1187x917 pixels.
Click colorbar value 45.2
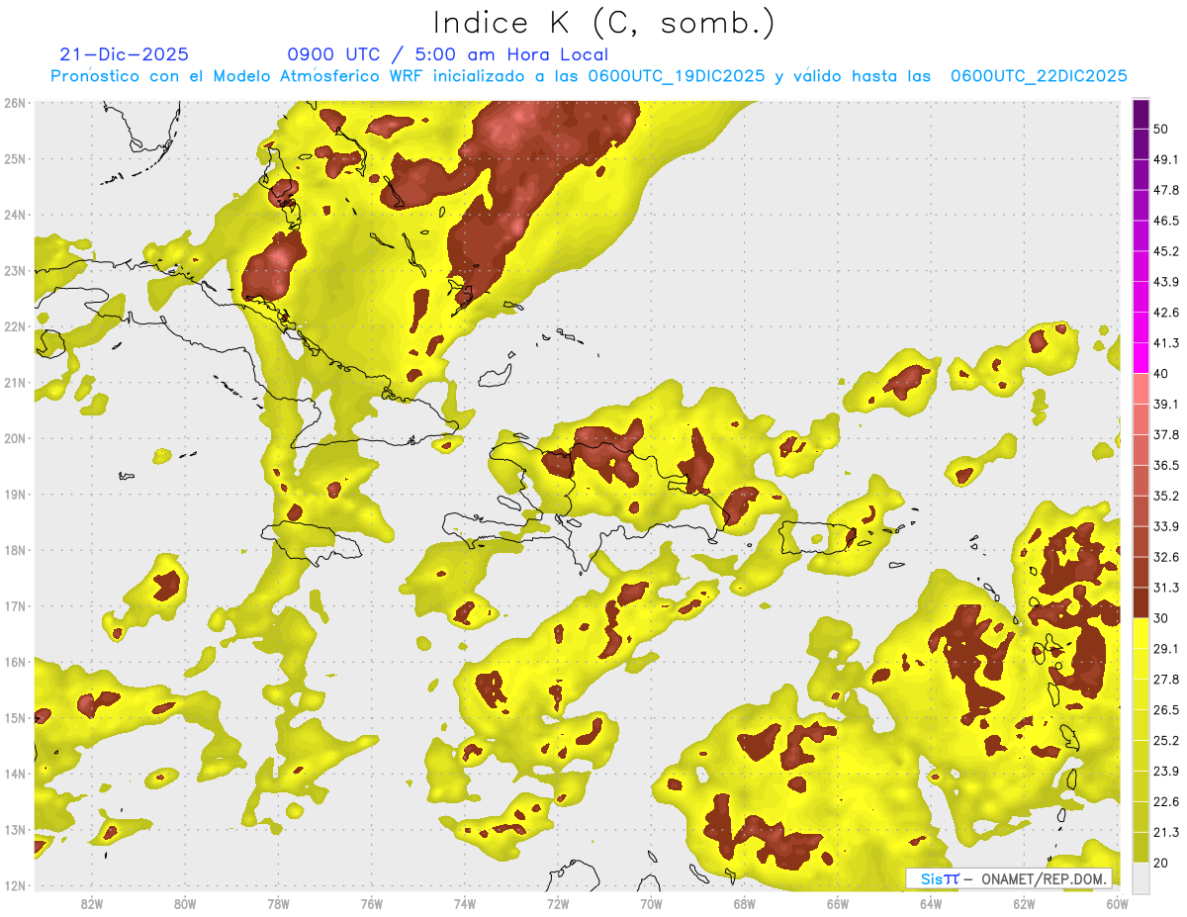click(x=1165, y=251)
